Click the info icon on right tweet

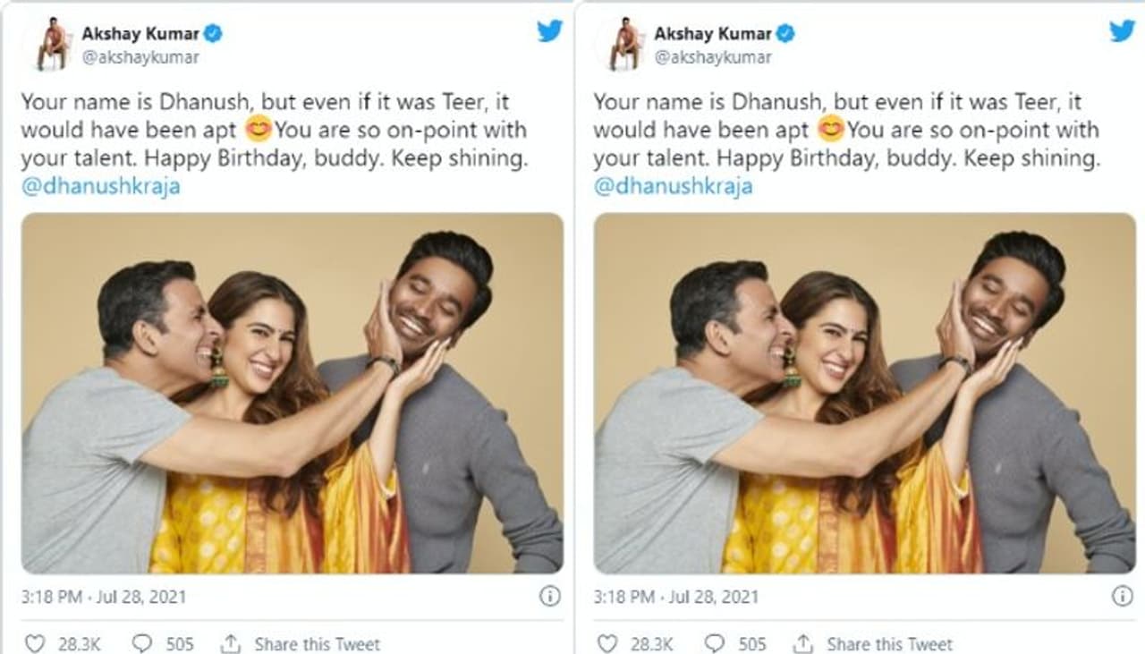(x=1122, y=596)
